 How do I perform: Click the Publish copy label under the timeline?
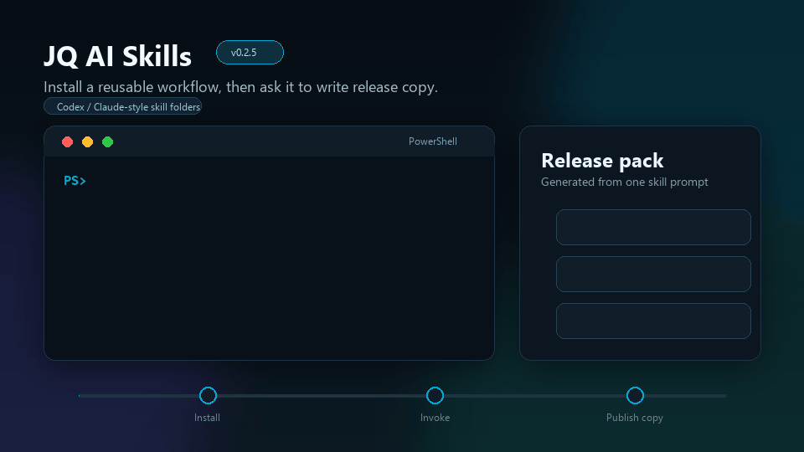click(x=635, y=418)
